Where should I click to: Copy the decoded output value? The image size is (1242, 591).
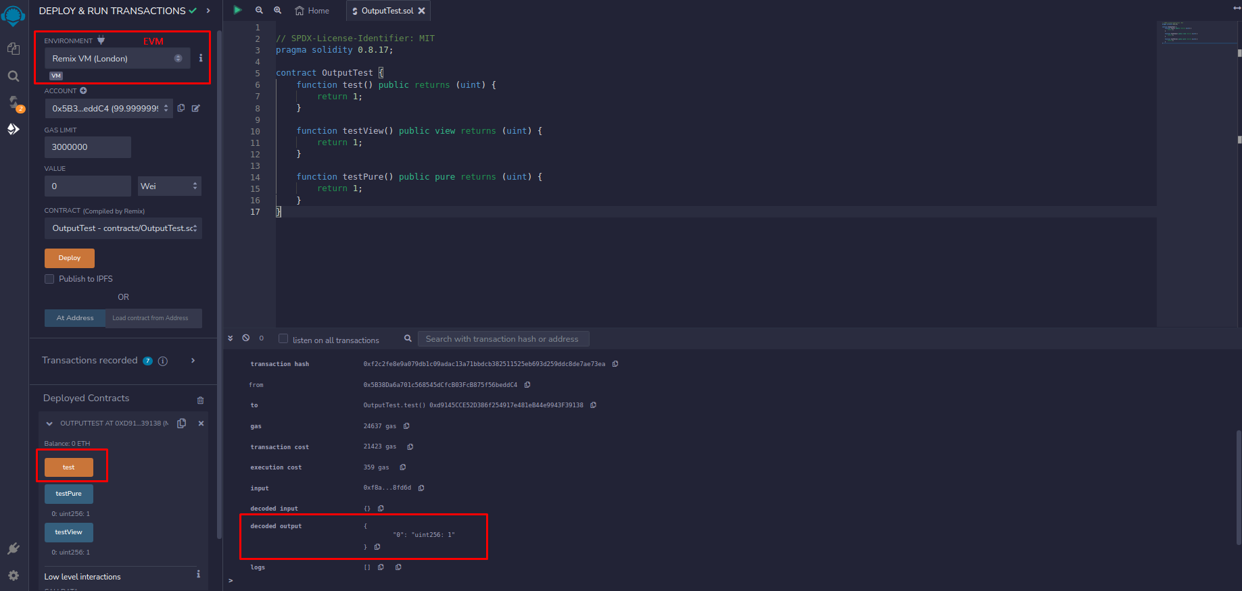pos(377,547)
